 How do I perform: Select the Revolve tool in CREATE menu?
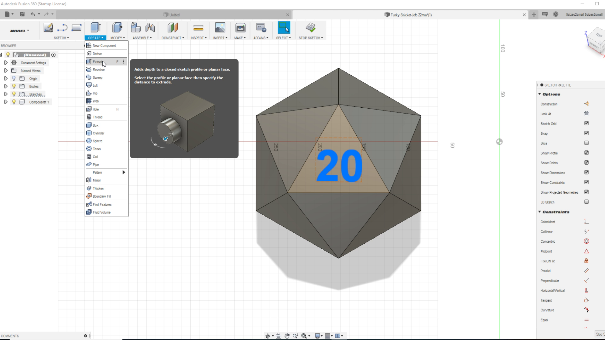(99, 70)
